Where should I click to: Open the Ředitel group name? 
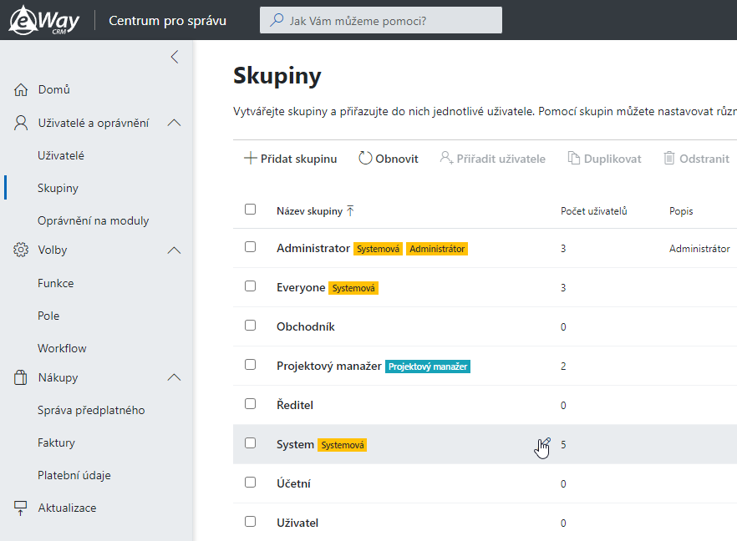(x=295, y=405)
